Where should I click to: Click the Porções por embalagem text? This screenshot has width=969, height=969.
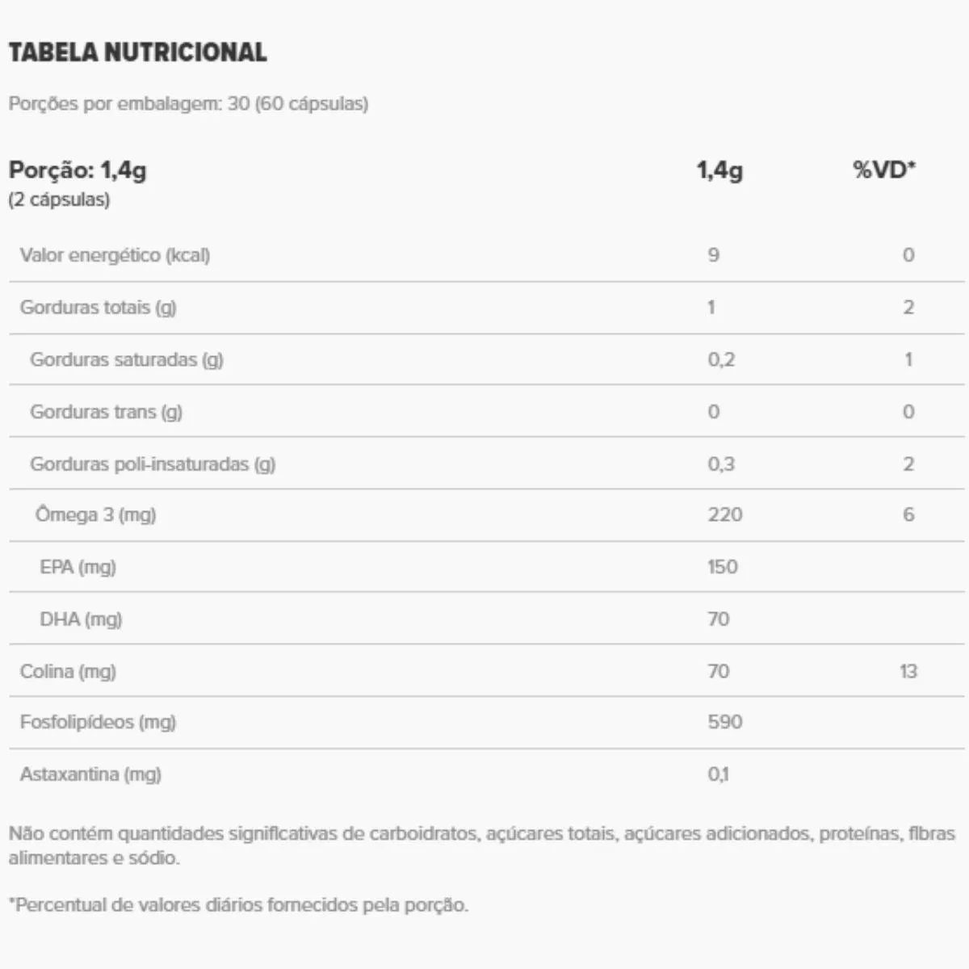pos(188,104)
